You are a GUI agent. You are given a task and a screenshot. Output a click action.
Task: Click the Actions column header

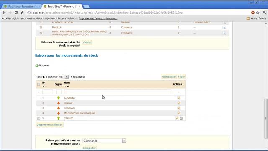coord(178,84)
